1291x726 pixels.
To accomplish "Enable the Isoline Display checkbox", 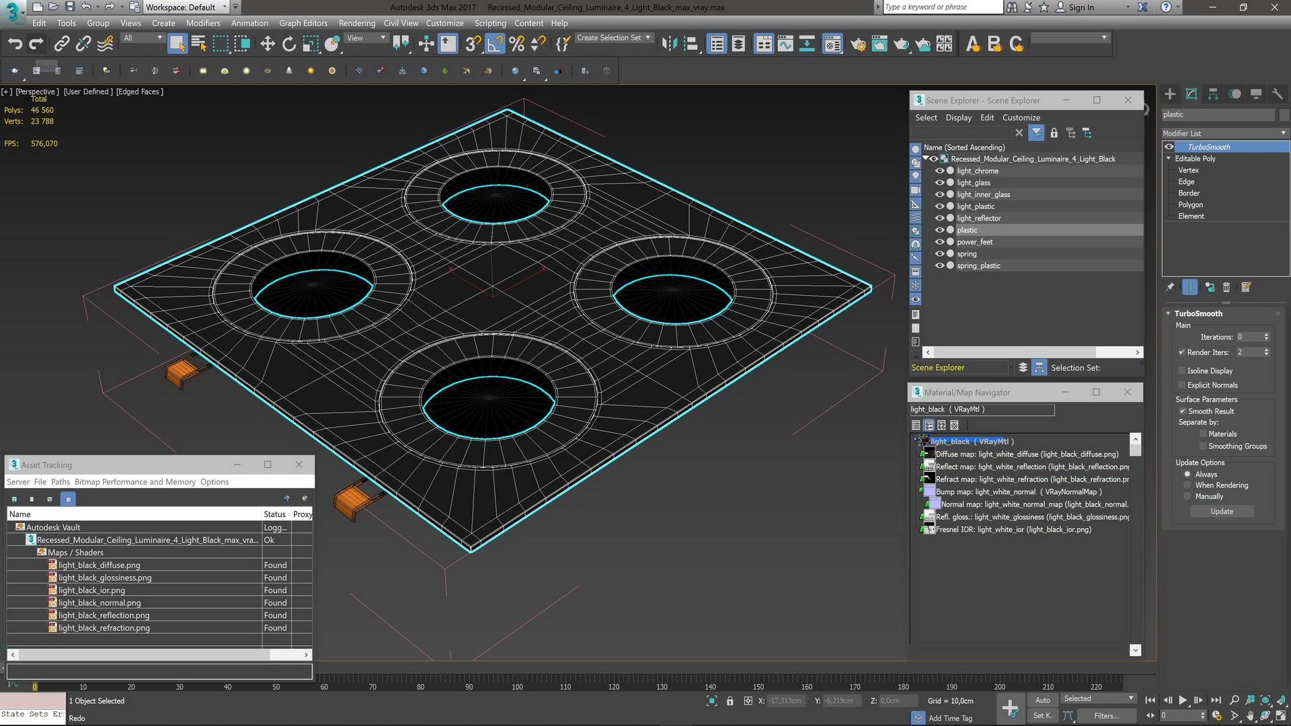I will tap(1182, 370).
